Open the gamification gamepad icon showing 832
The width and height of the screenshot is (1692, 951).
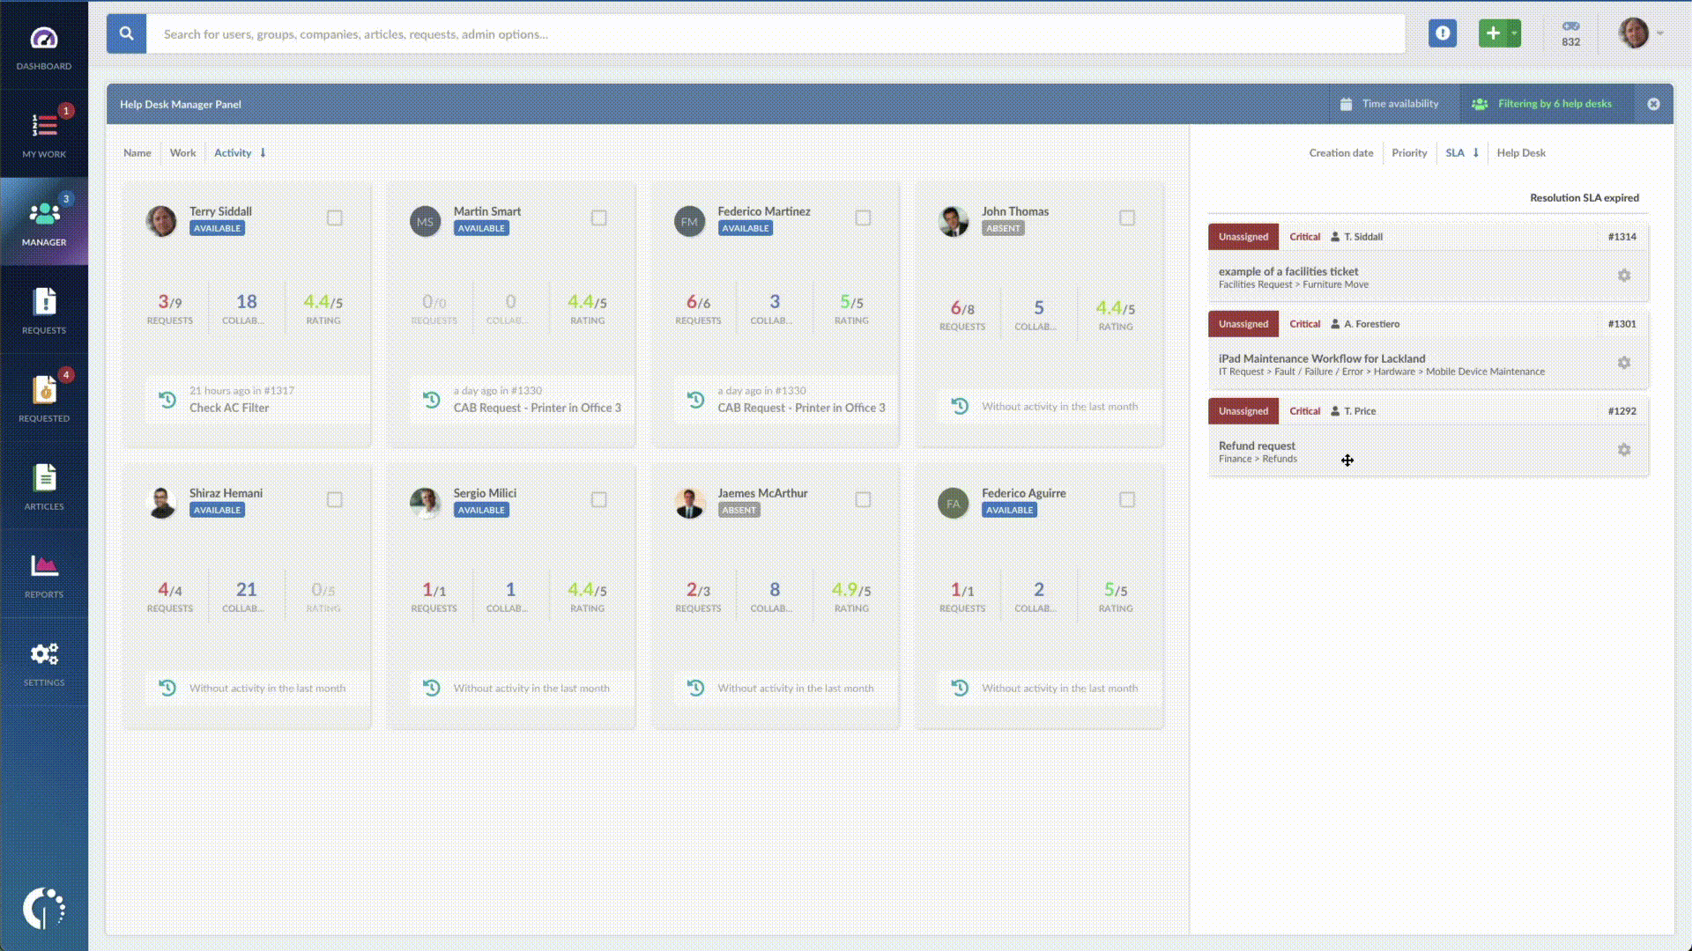coord(1570,33)
